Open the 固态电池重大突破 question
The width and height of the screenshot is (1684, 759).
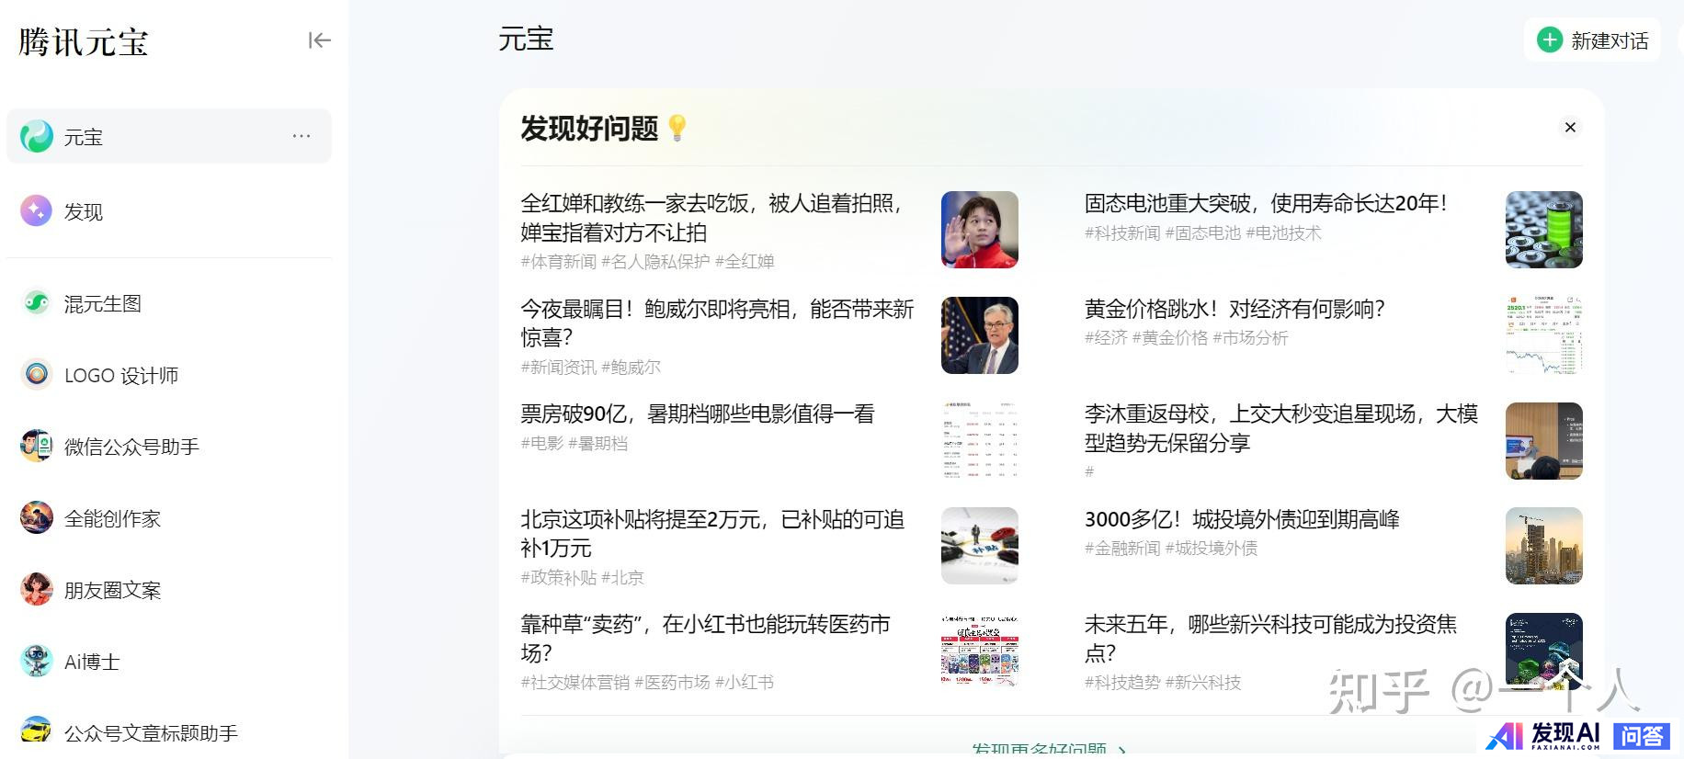[1267, 203]
